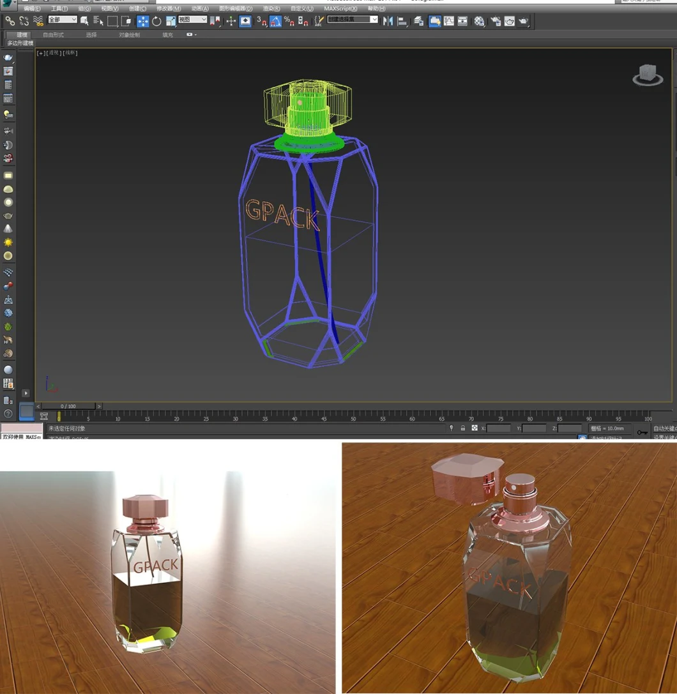This screenshot has height=694, width=677.
Task: Toggle the Percent Snap button
Action: coord(289,21)
